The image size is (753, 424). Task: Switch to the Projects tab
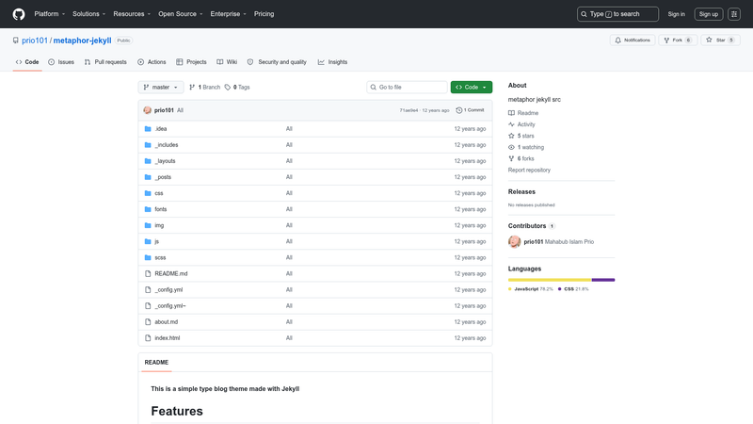tap(191, 62)
